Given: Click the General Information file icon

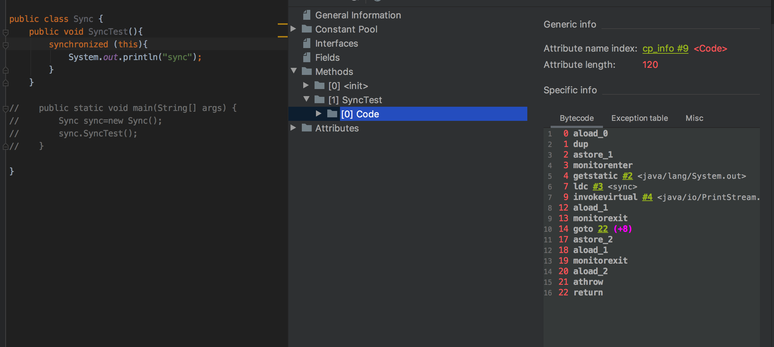Looking at the screenshot, I should pos(307,15).
